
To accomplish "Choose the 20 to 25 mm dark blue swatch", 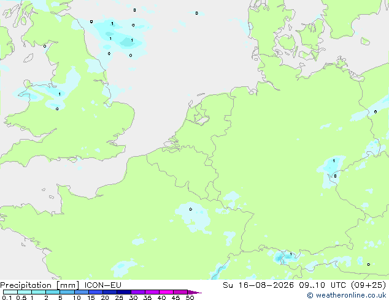I will pos(109,292).
